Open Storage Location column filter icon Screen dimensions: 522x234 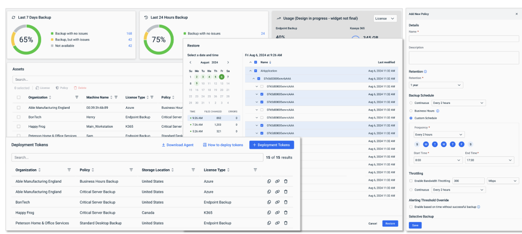coord(193,170)
